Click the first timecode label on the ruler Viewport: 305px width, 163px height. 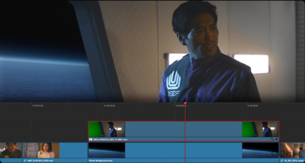[38, 105]
